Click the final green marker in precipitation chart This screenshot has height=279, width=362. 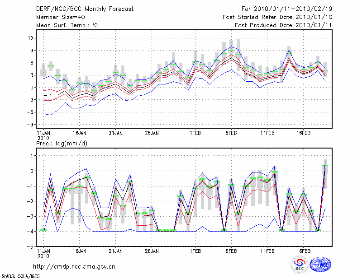click(x=325, y=166)
